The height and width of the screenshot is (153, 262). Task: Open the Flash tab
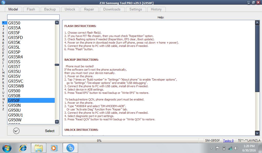[x=31, y=9]
